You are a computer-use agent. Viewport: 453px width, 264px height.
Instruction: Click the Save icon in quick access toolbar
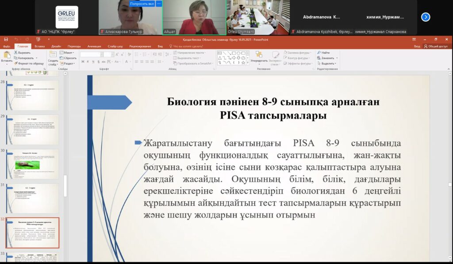coord(5,40)
